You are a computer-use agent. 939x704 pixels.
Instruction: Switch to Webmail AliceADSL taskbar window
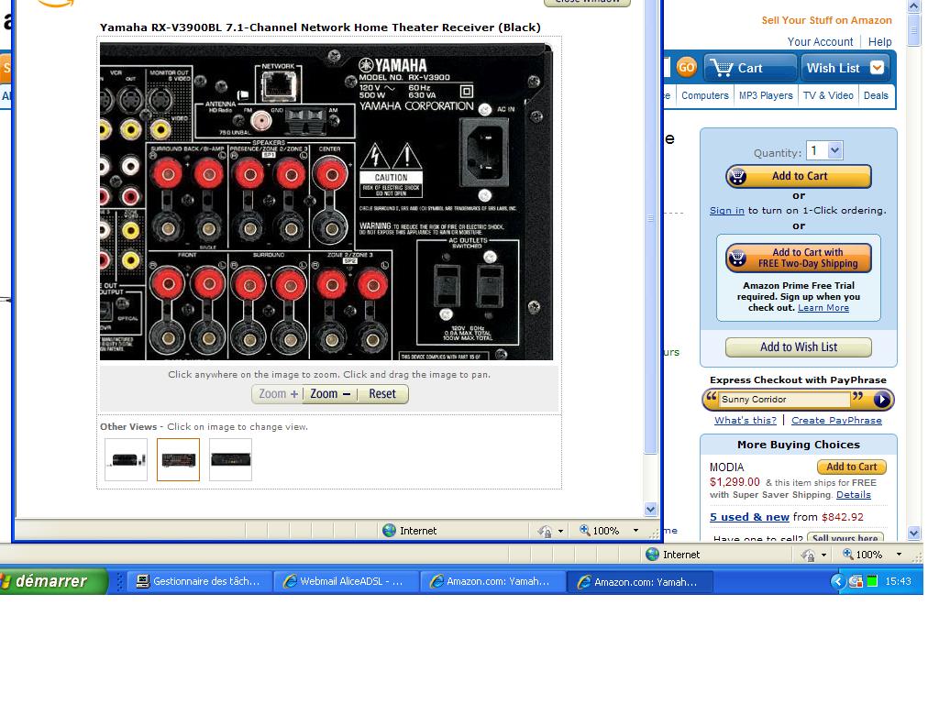346,581
